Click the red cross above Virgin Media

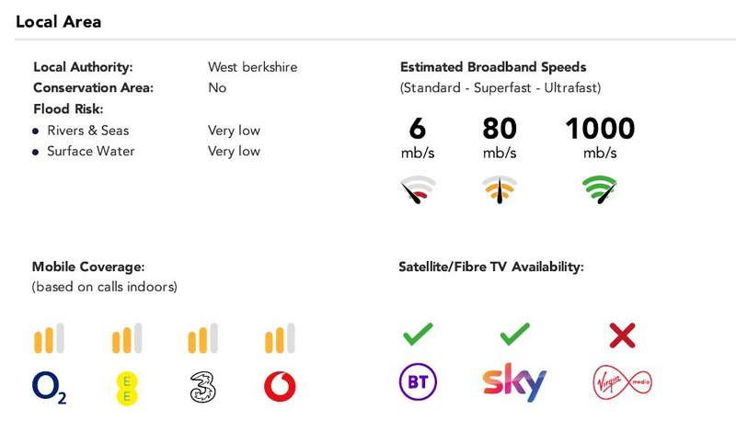[x=623, y=335]
